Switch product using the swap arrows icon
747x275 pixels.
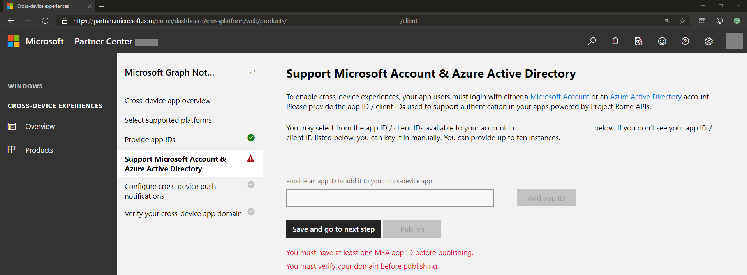coord(253,72)
